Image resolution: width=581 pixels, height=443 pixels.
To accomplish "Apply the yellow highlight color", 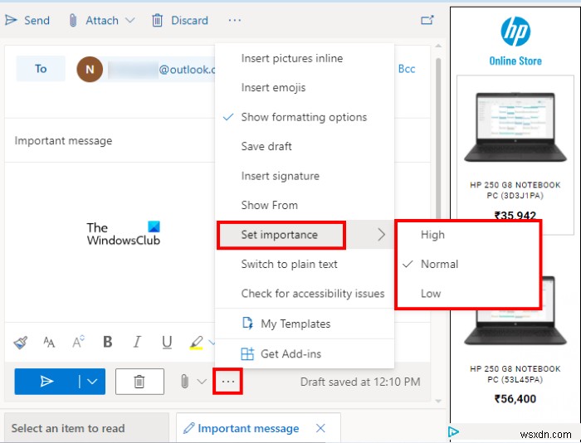I will click(x=197, y=343).
